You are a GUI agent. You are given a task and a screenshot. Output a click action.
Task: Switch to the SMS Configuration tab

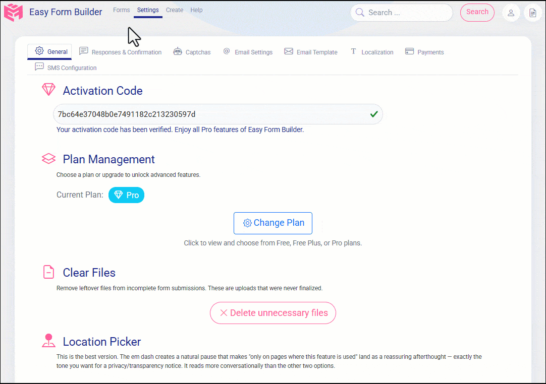[66, 68]
